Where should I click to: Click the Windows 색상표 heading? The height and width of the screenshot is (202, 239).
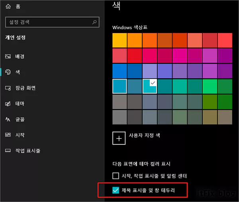pyautogui.click(x=130, y=28)
